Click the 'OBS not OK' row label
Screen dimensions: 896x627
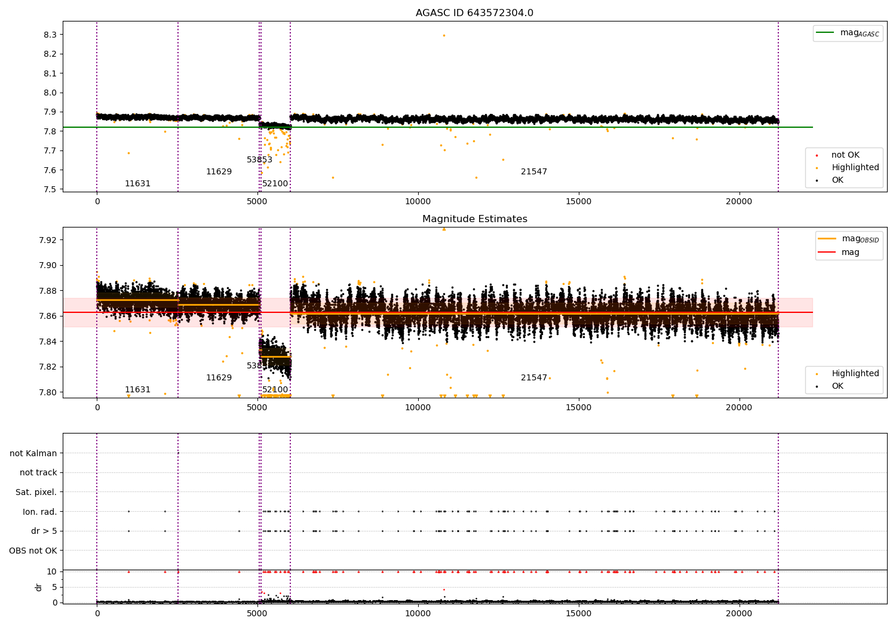(33, 551)
